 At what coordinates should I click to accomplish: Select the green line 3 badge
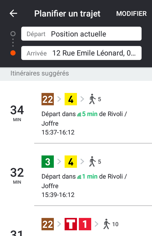[47, 162]
